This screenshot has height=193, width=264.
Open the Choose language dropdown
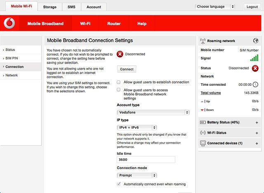click(215, 7)
